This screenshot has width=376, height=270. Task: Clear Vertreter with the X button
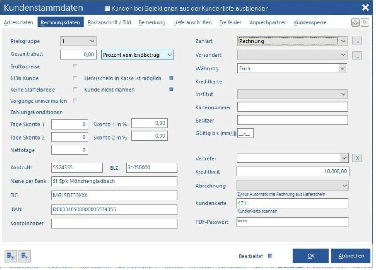pyautogui.click(x=357, y=158)
